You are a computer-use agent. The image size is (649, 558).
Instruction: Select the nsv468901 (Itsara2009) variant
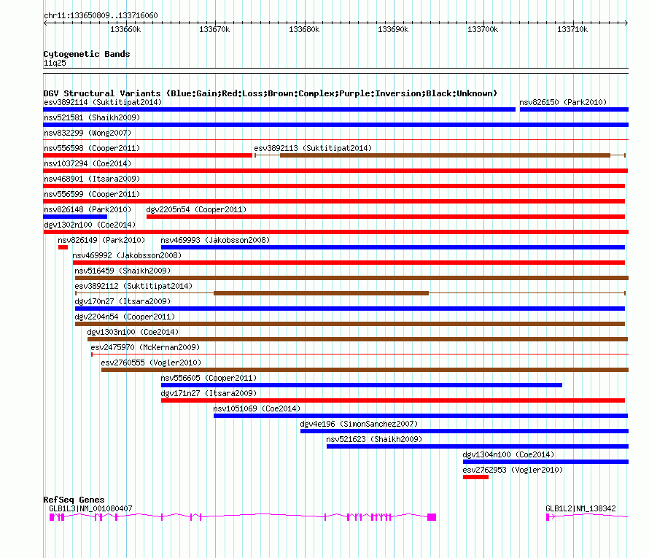point(334,186)
